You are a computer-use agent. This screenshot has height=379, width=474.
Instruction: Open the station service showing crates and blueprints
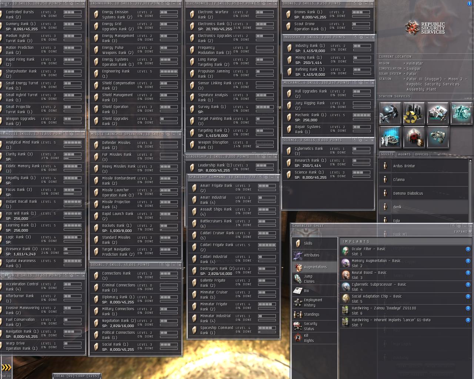tap(438, 113)
